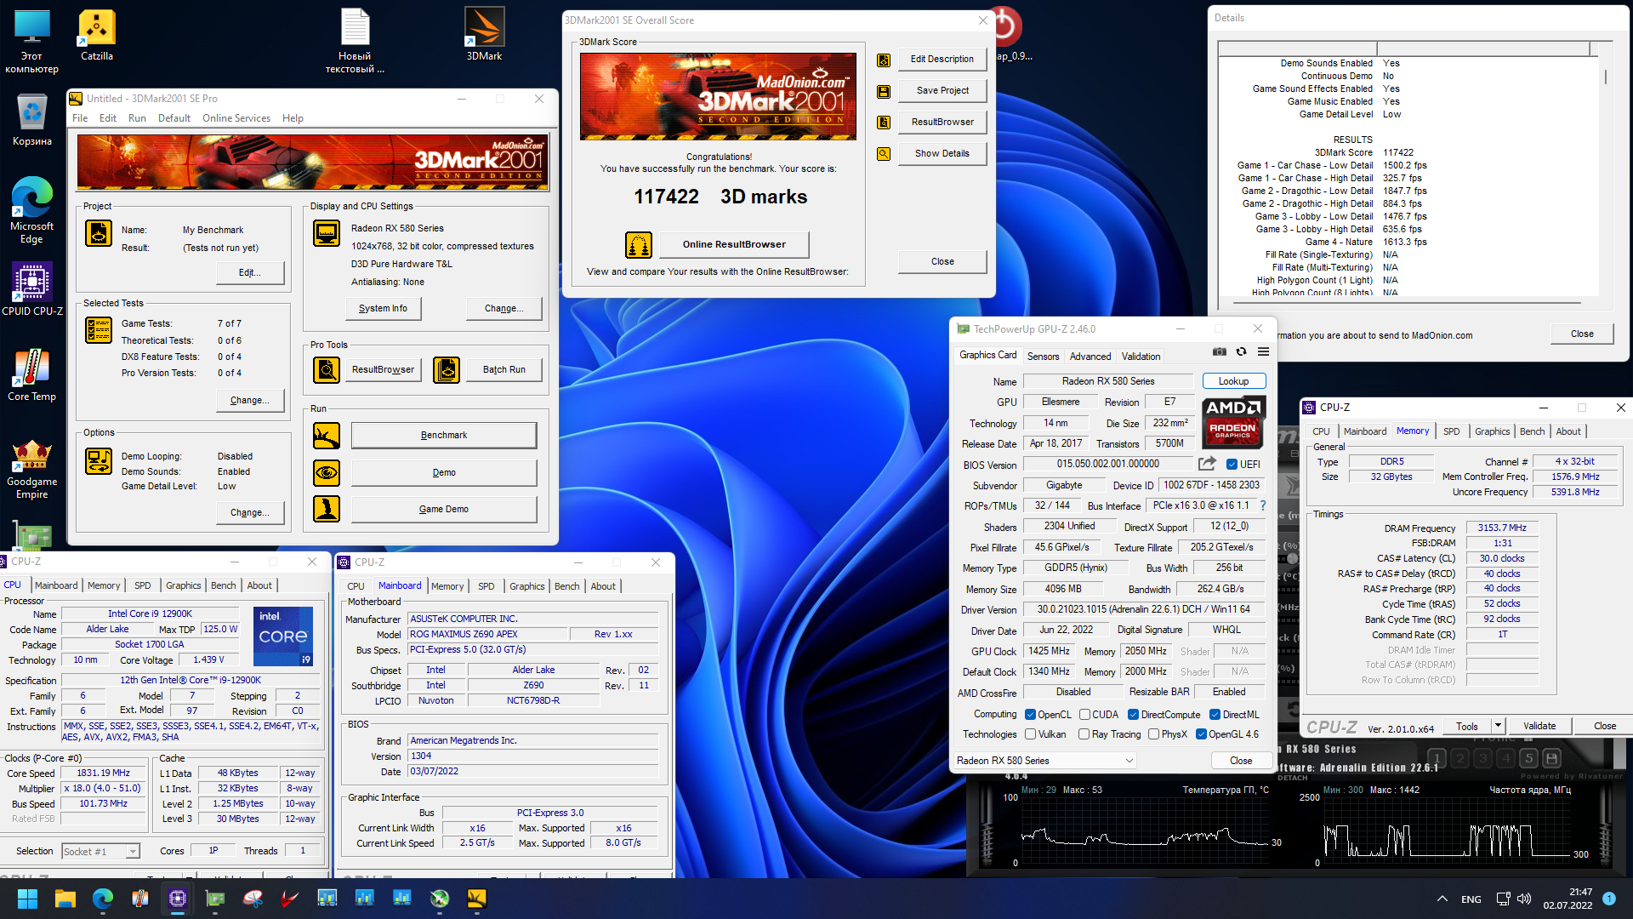Screen dimensions: 1633x919
Task: Click the Project icon in 3DMark2001 window
Action: pos(99,233)
